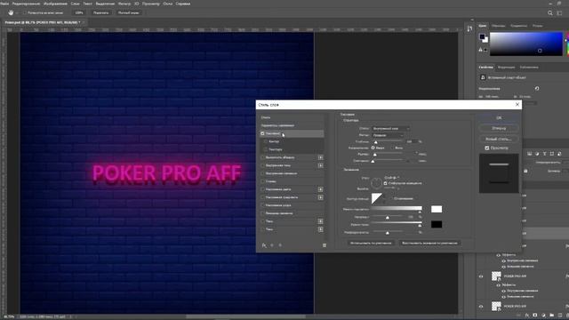The image size is (569, 320).
Task: Open the Файл menu
Action: [x=4, y=4]
